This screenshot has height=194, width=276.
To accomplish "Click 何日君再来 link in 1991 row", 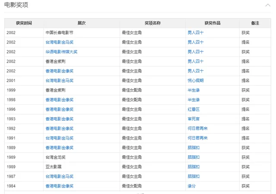I will [198, 138].
